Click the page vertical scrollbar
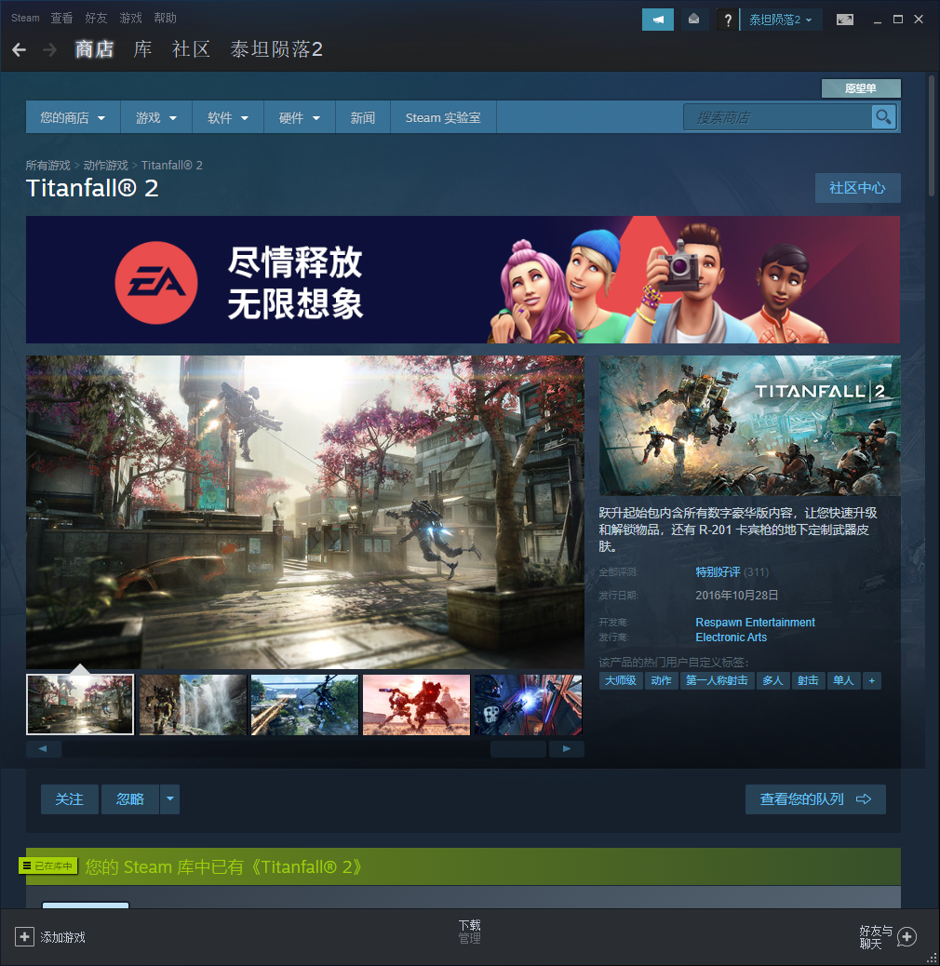 pos(932,137)
